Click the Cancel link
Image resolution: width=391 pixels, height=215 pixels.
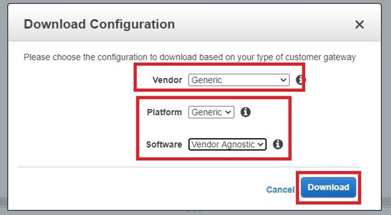click(280, 189)
